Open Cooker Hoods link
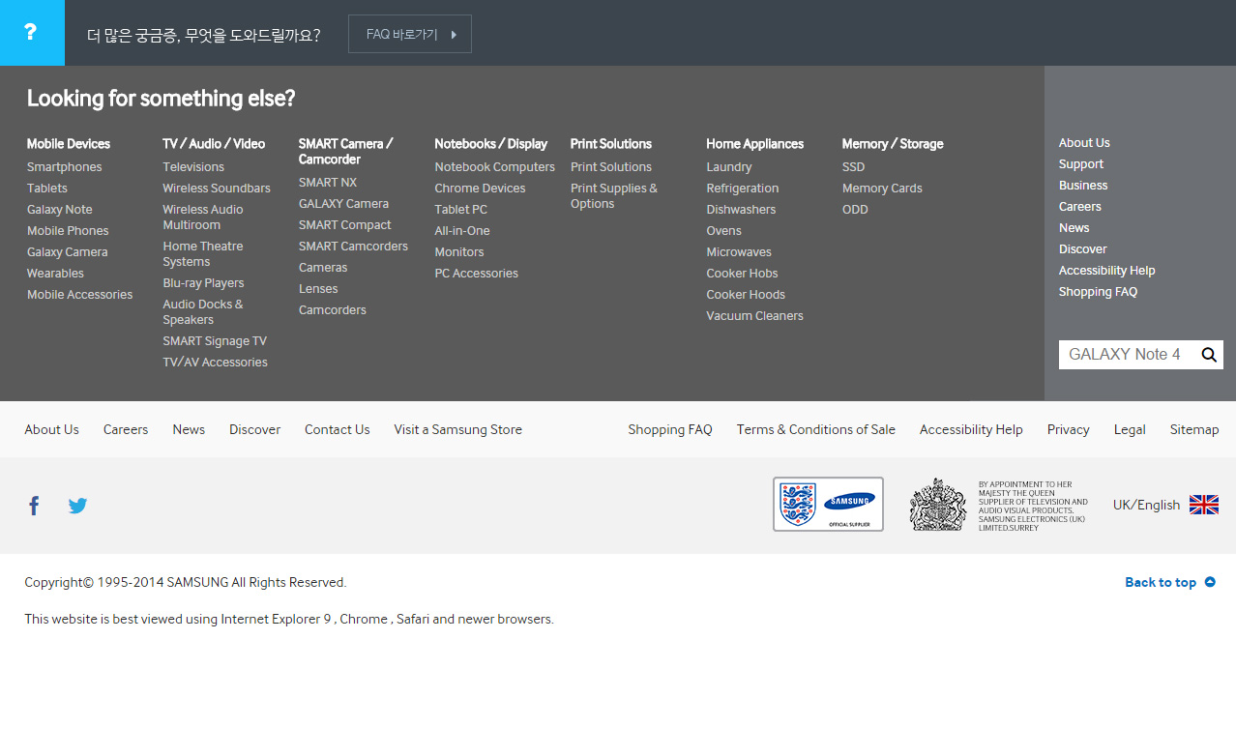This screenshot has width=1236, height=756. [746, 295]
